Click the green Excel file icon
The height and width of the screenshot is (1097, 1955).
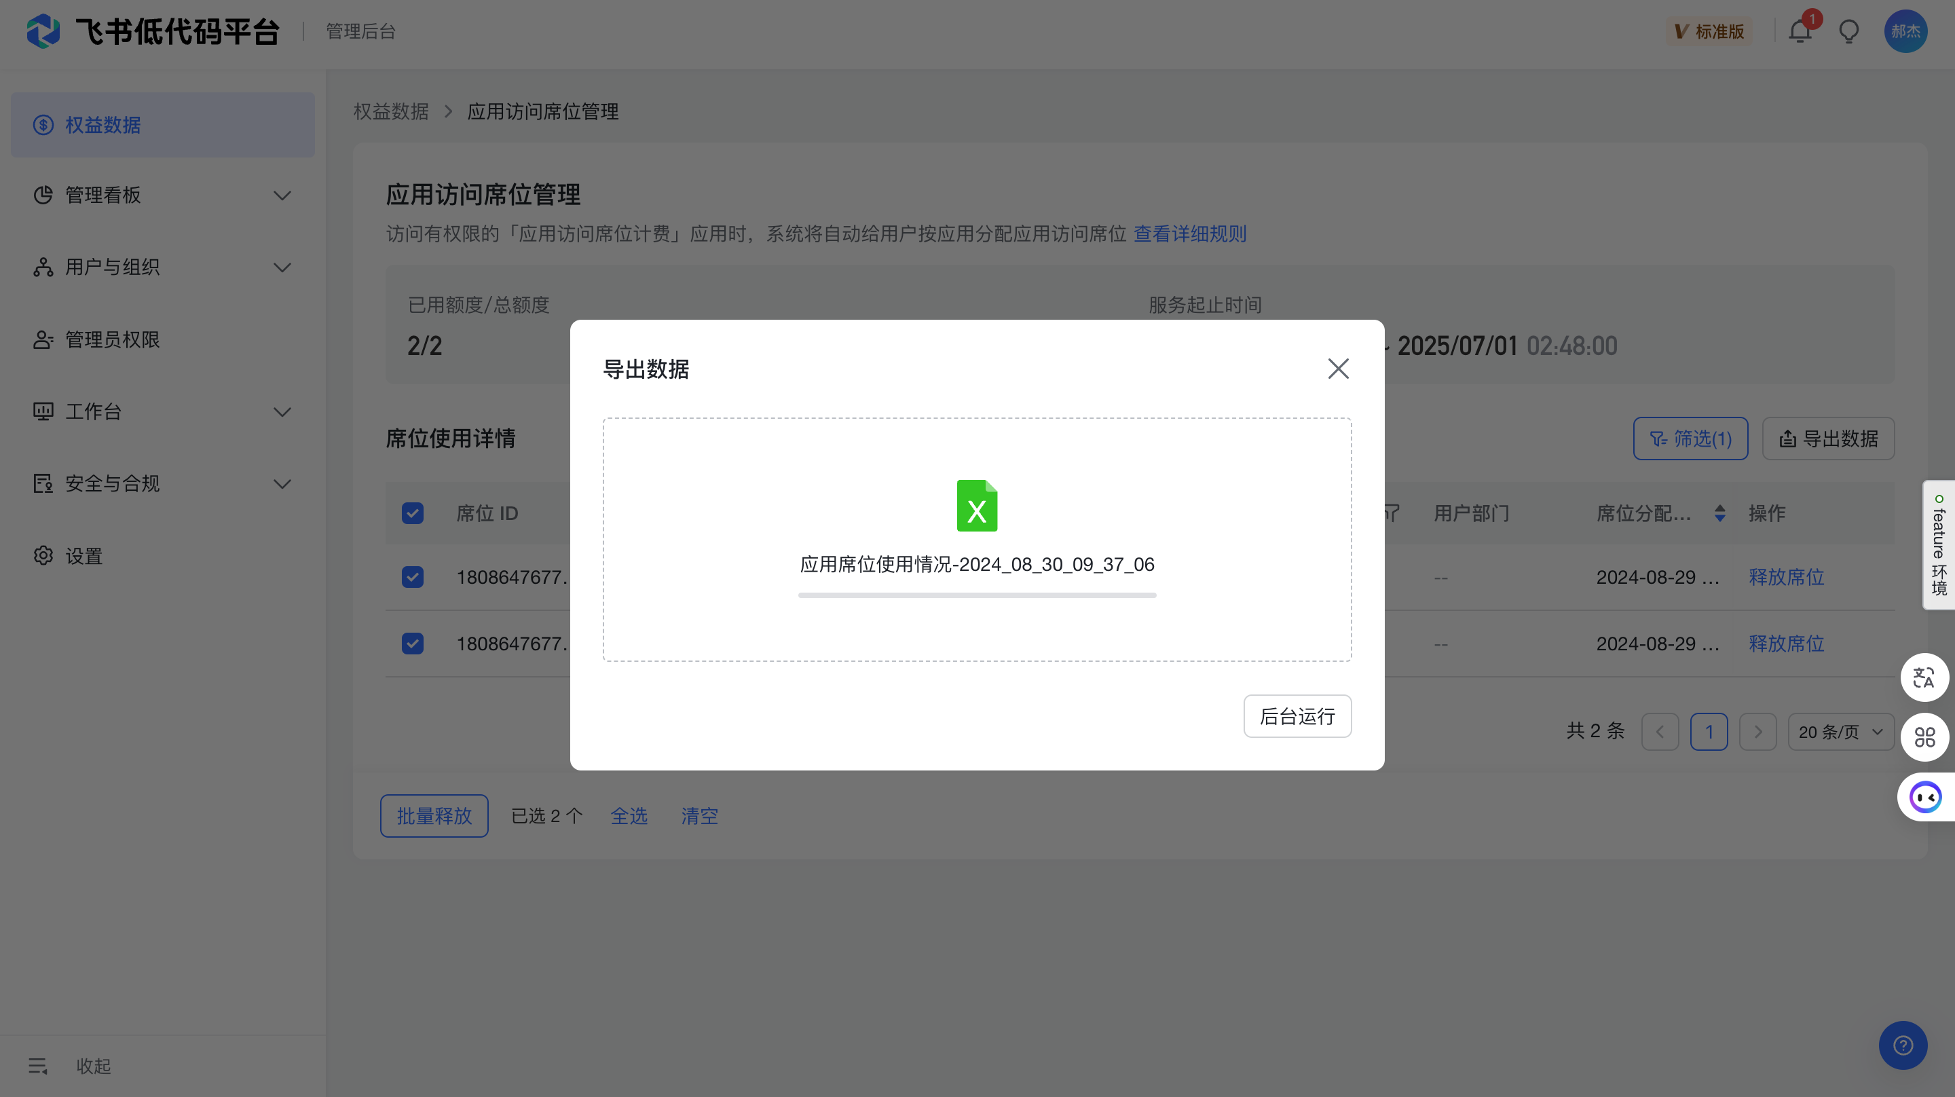pos(977,506)
